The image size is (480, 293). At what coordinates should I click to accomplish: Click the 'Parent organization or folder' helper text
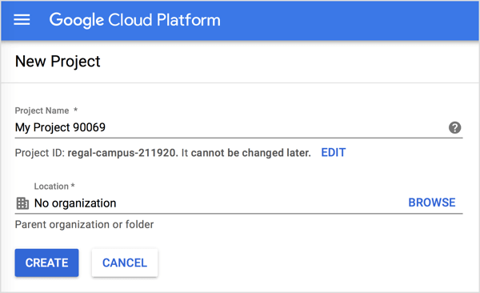(x=85, y=225)
